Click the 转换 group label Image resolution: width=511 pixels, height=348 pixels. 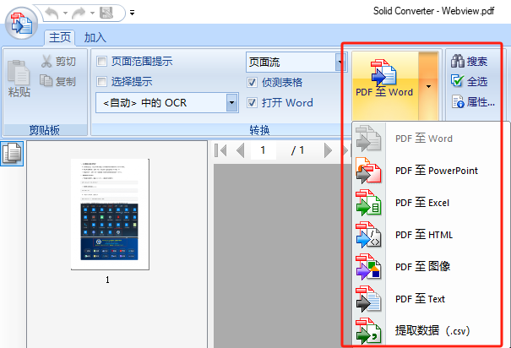click(260, 130)
